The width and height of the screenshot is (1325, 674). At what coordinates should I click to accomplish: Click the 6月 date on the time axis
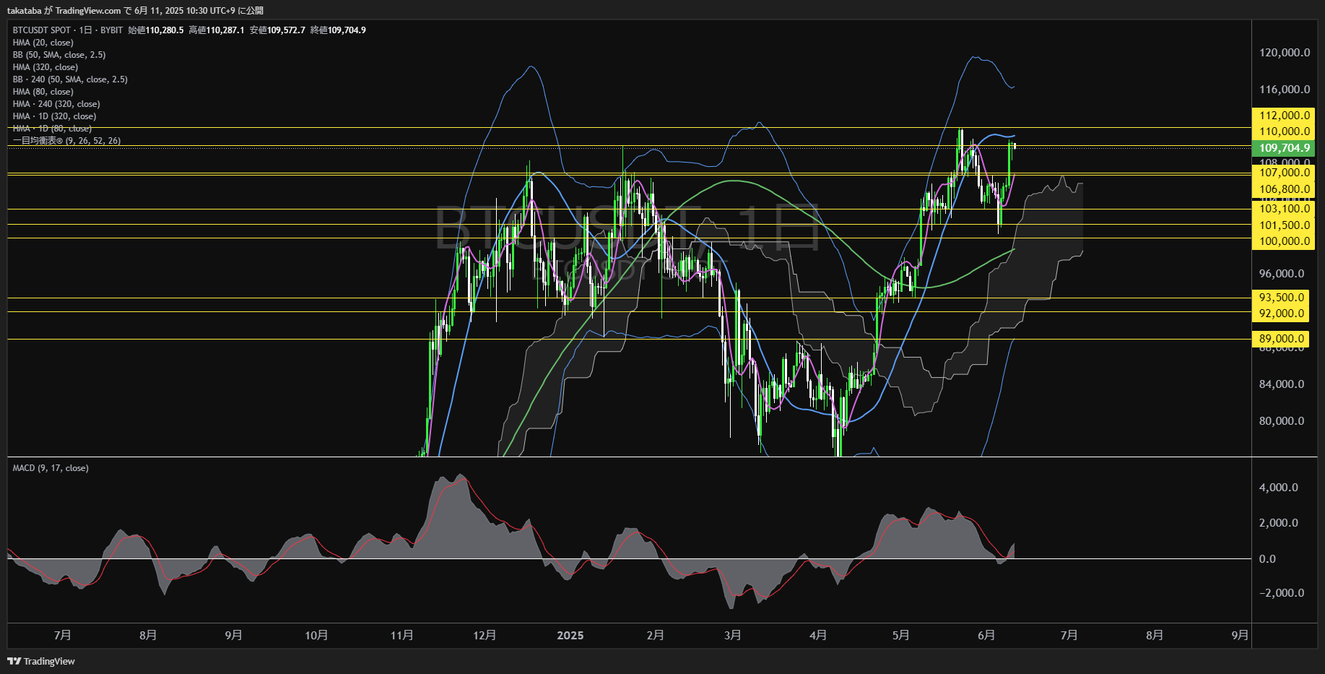pos(986,635)
